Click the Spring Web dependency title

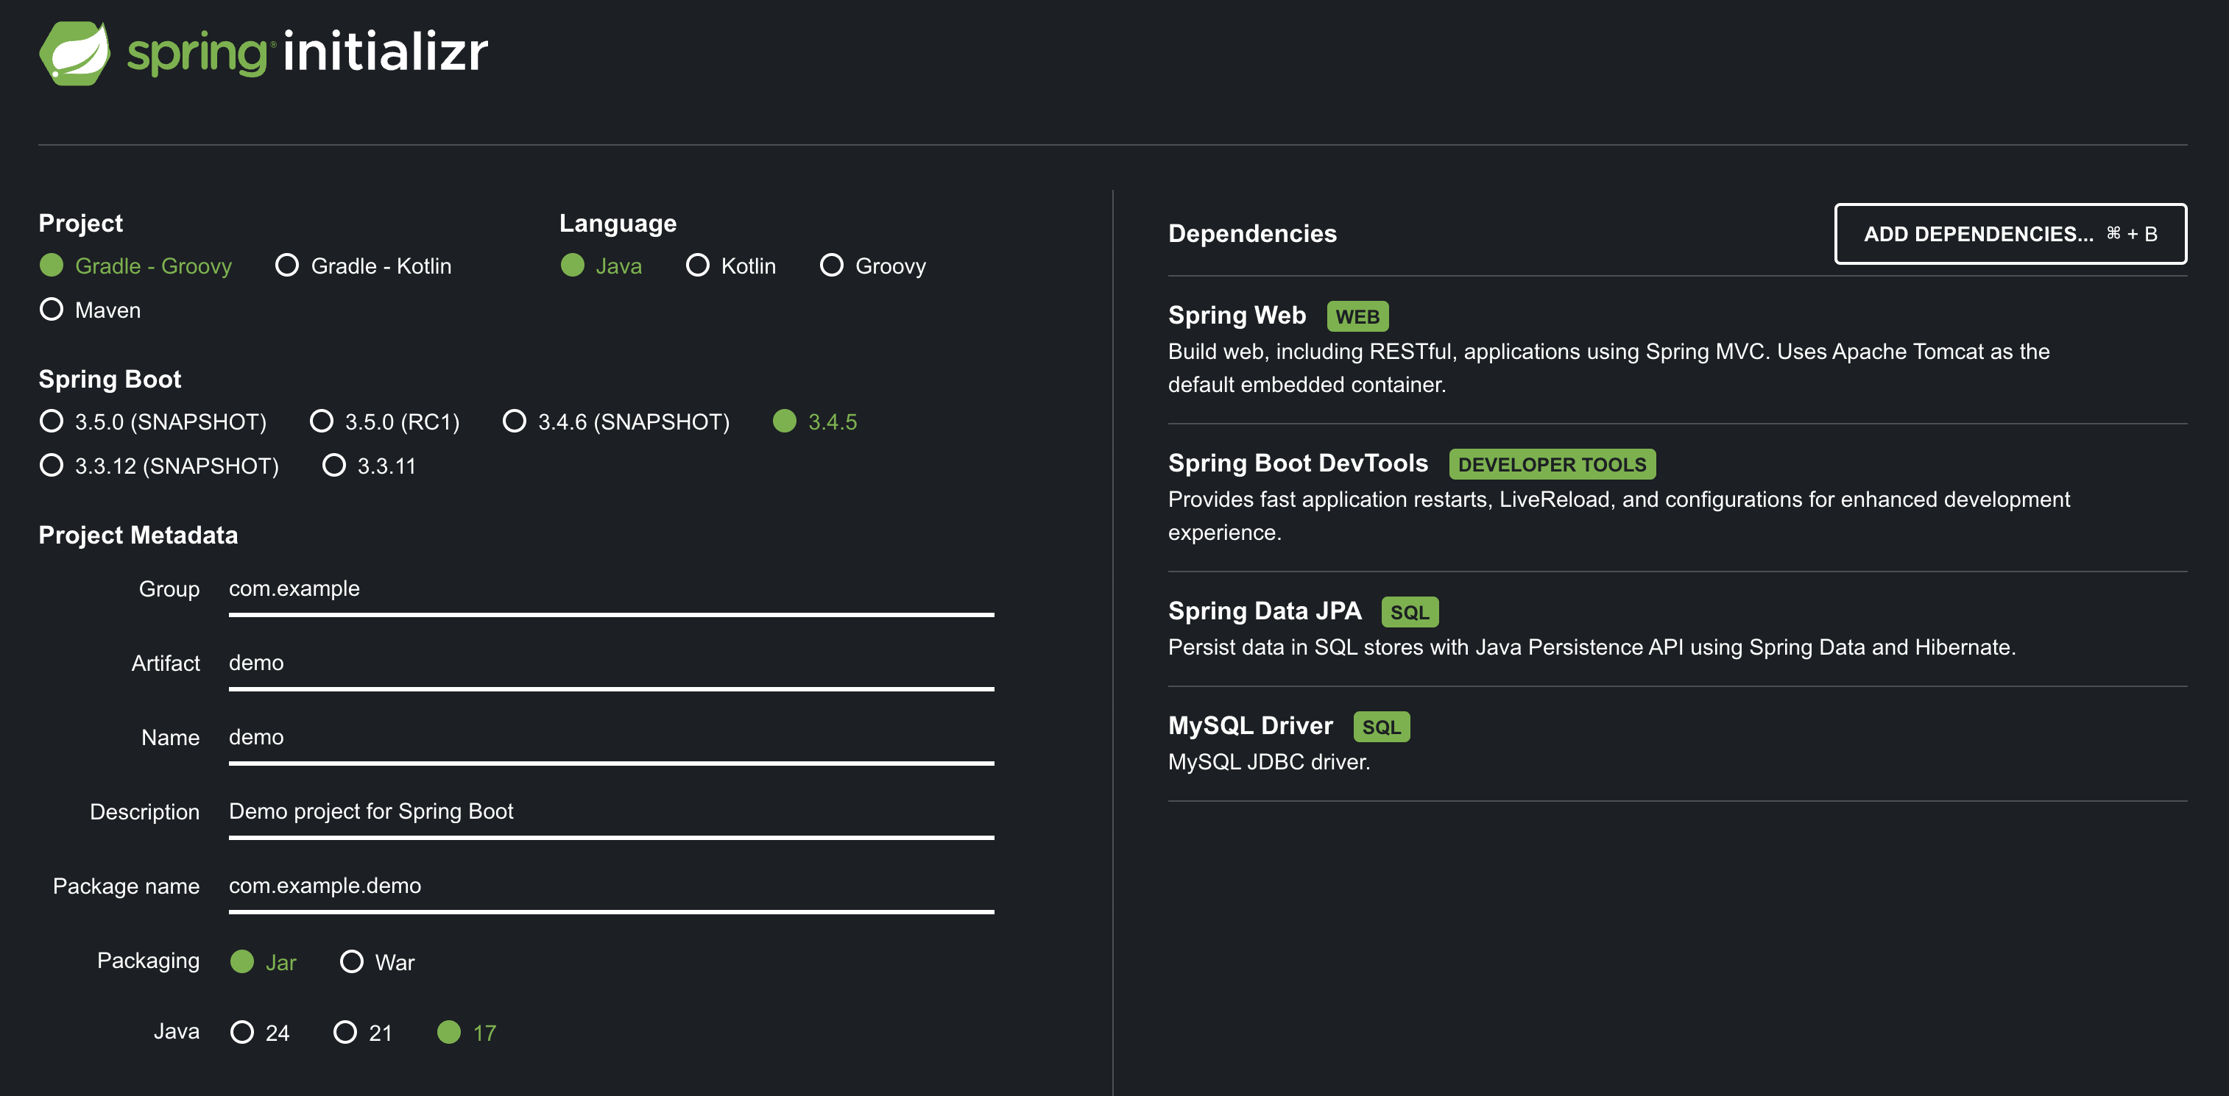coord(1237,316)
